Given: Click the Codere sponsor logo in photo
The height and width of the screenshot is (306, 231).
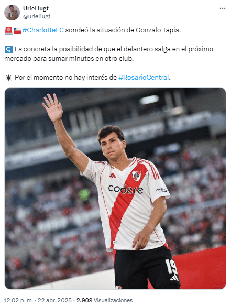Looking at the screenshot, I should [126, 189].
